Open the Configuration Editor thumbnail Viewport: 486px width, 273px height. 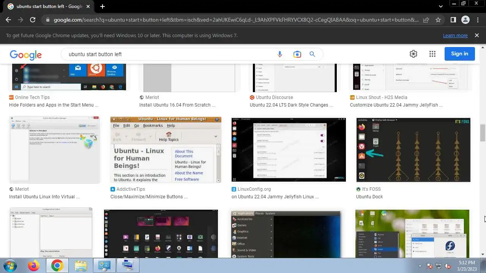tap(51, 232)
